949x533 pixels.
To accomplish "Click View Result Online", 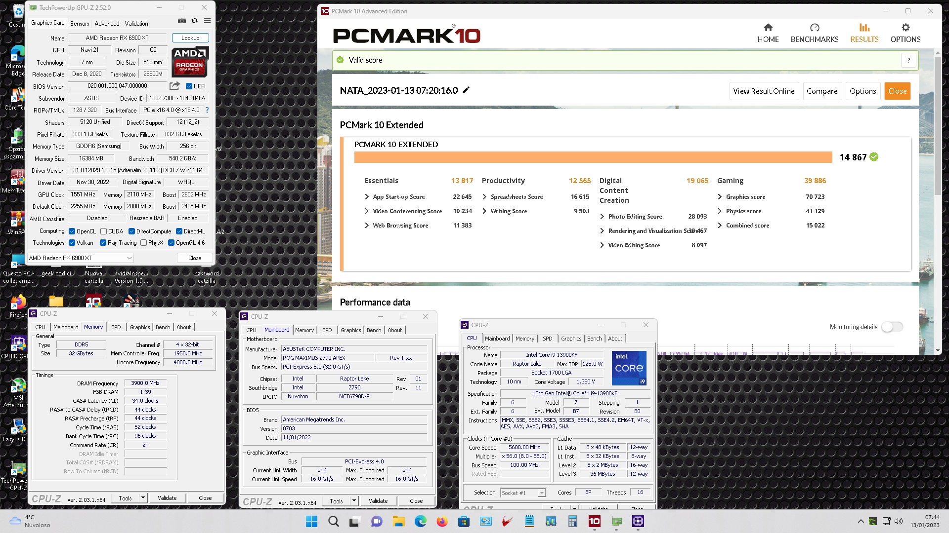I will 764,91.
